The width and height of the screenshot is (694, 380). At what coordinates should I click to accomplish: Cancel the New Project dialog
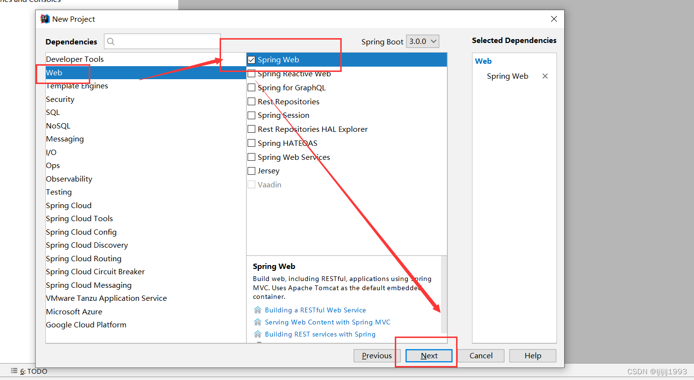481,356
